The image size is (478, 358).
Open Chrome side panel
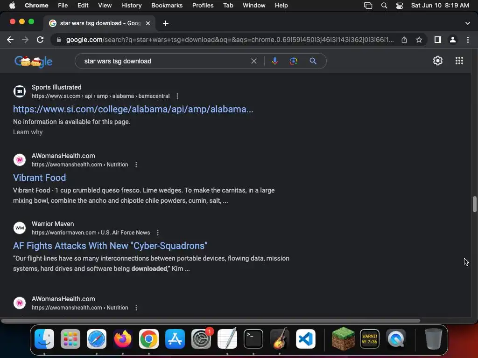click(438, 40)
